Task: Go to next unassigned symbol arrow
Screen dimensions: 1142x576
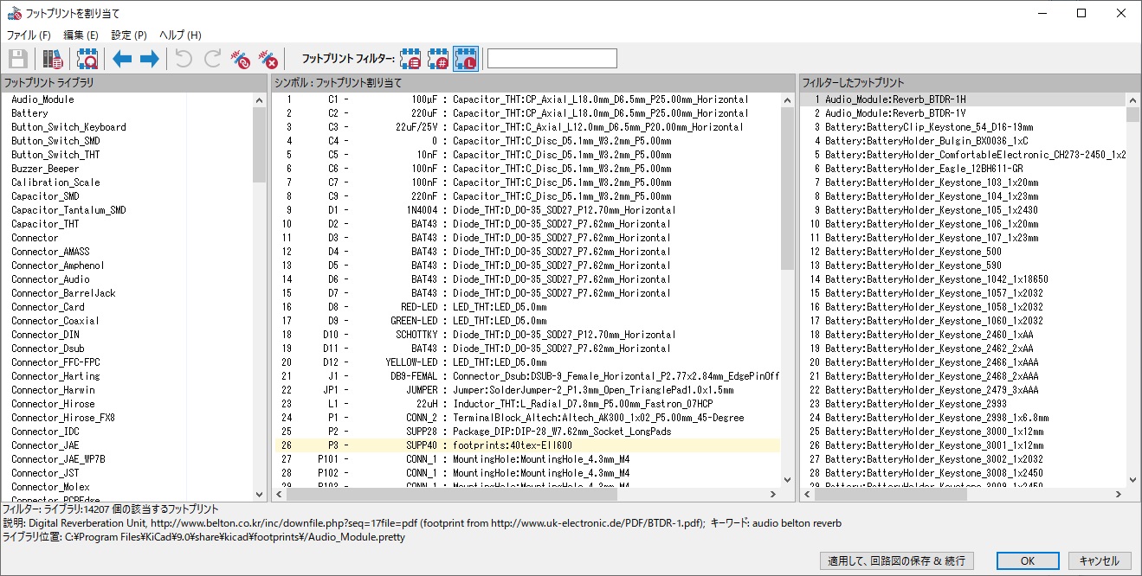Action: tap(149, 59)
